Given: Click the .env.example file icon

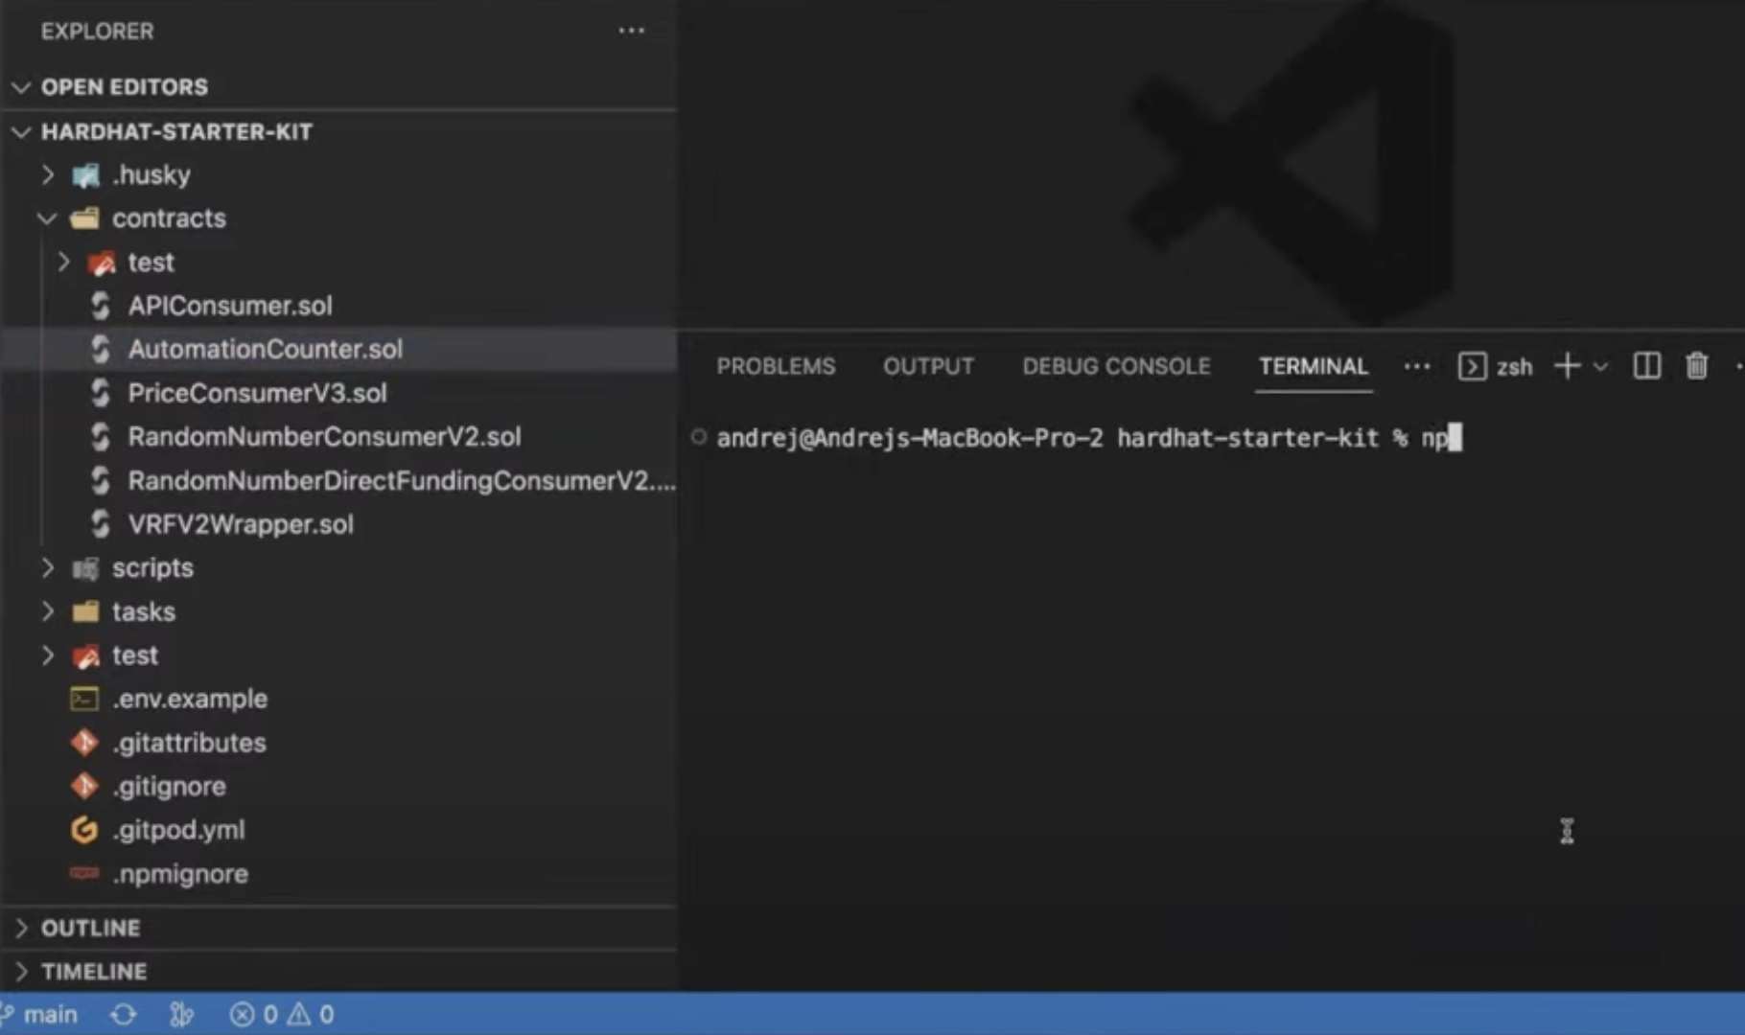Looking at the screenshot, I should [x=84, y=699].
